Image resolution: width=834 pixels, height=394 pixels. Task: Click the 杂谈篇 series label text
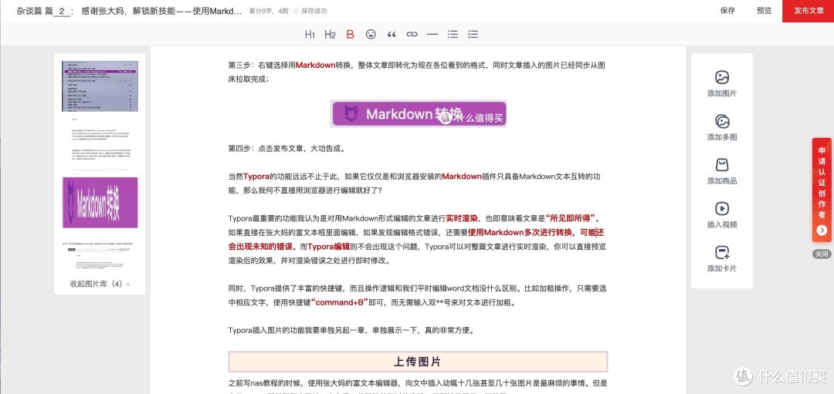coord(29,11)
